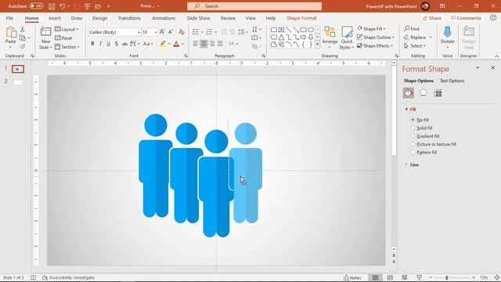The width and height of the screenshot is (501, 282).
Task: Open the Calibri (Body) font dropdown
Action: point(139,32)
